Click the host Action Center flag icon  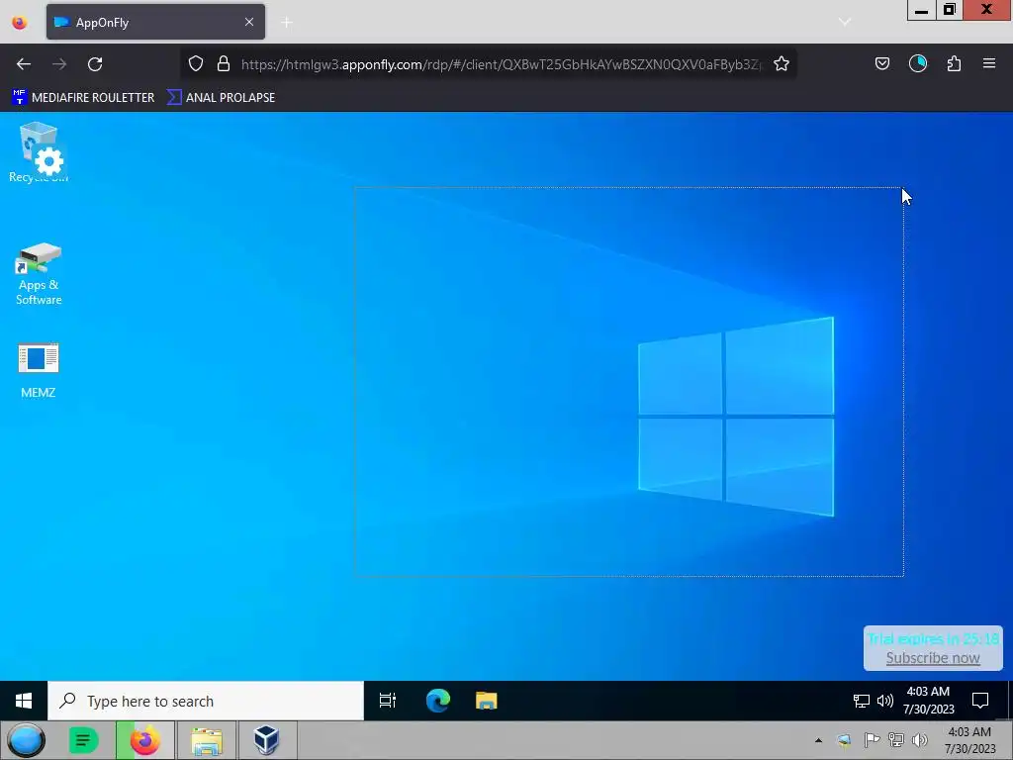[x=872, y=740]
